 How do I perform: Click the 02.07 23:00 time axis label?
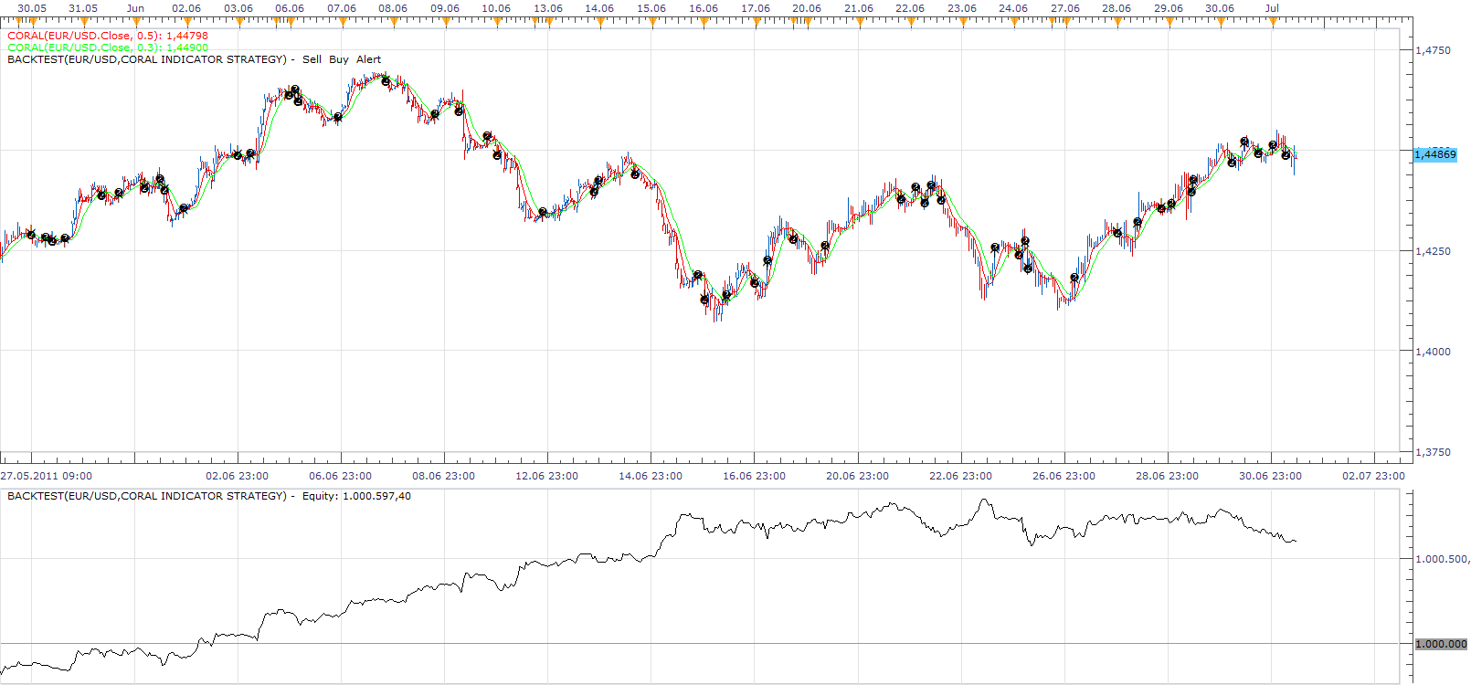[x=1373, y=476]
